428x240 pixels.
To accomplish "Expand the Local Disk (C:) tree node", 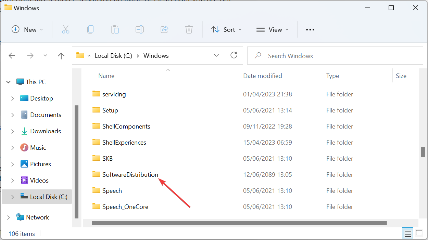I will [x=13, y=197].
